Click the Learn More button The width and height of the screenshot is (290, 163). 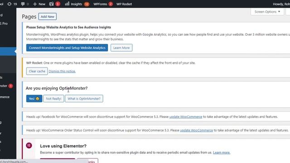click(x=121, y=48)
